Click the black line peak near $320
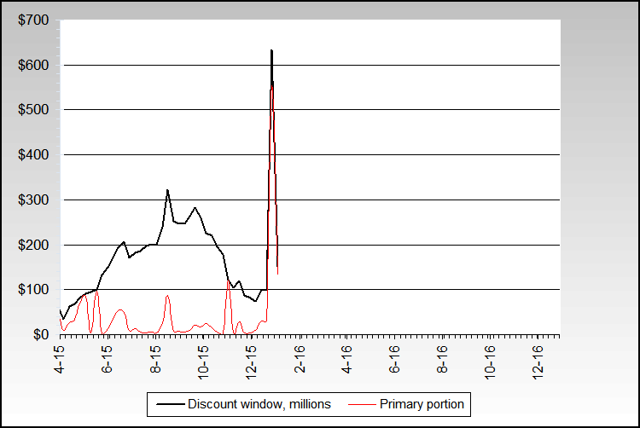 click(167, 190)
